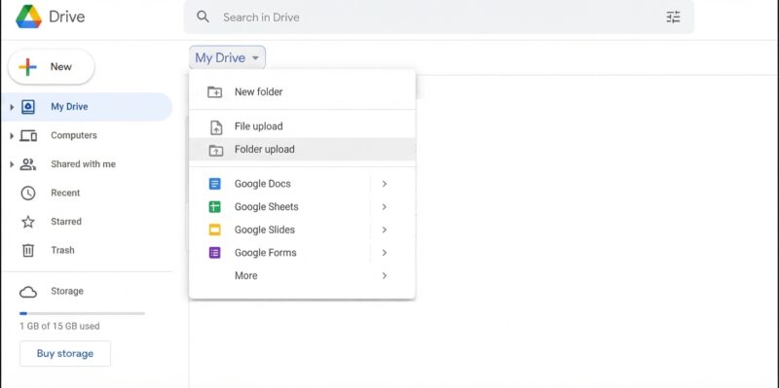The image size is (779, 388).
Task: Choose Folder upload from menu
Action: point(302,150)
